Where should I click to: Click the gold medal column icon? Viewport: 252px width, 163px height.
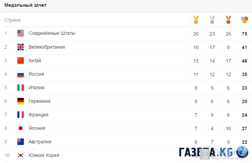pos(196,20)
